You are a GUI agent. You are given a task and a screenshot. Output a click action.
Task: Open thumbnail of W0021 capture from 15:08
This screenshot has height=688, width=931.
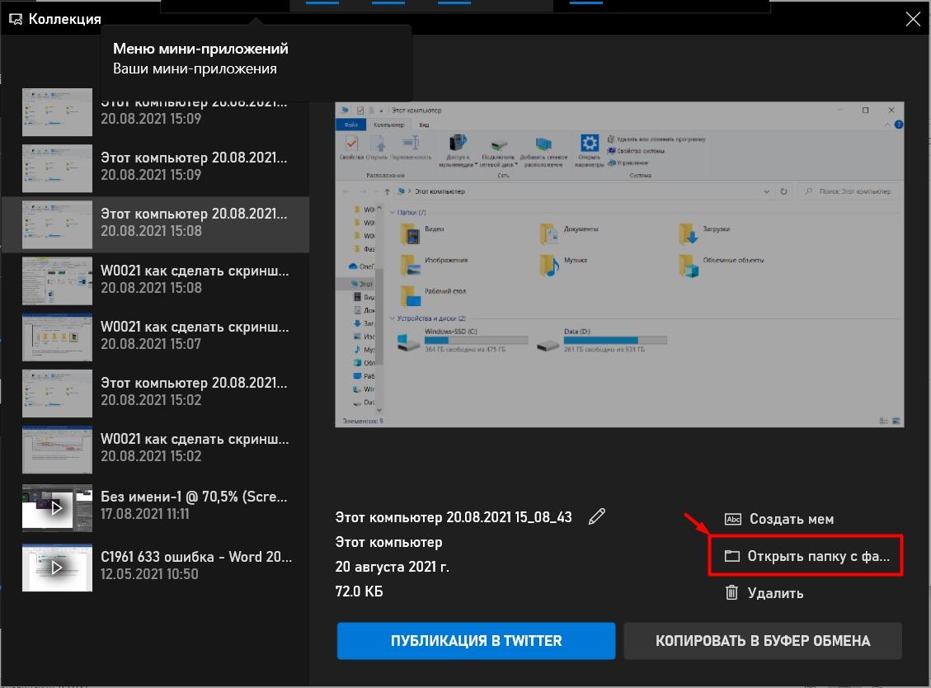point(57,281)
